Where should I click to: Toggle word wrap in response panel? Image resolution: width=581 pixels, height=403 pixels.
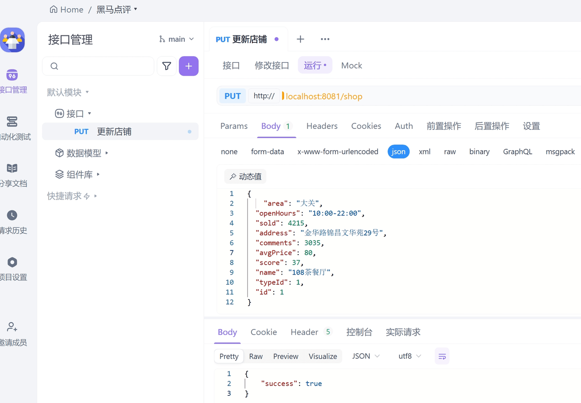coord(442,356)
